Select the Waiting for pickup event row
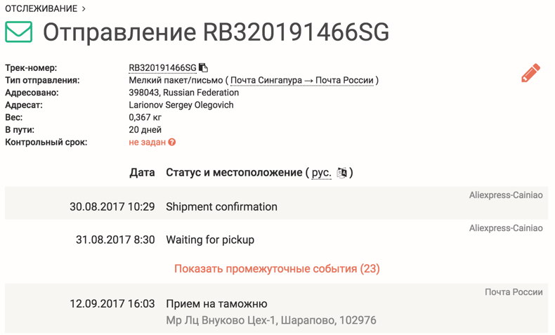555x335 pixels. click(x=209, y=239)
